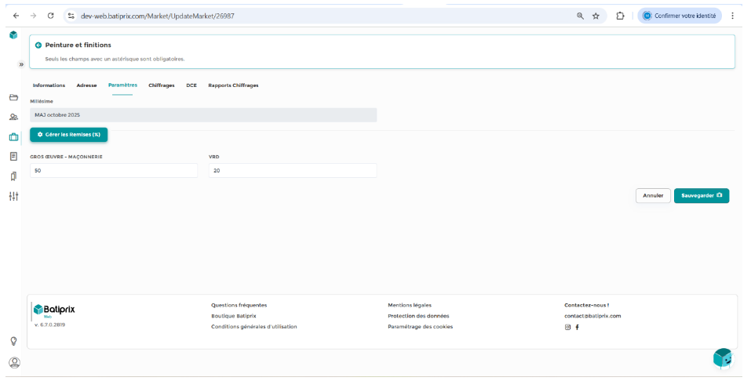Open the bookmark library icon in the sidebar
751x381 pixels.
(x=13, y=176)
